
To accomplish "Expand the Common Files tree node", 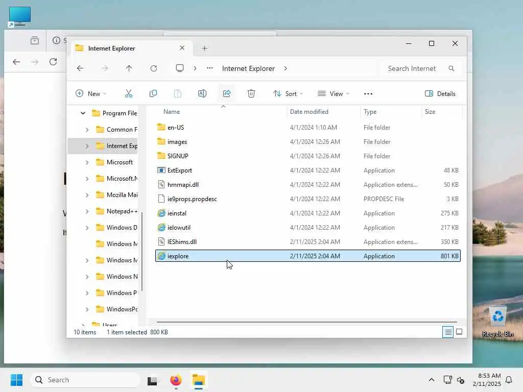I will [x=87, y=130].
